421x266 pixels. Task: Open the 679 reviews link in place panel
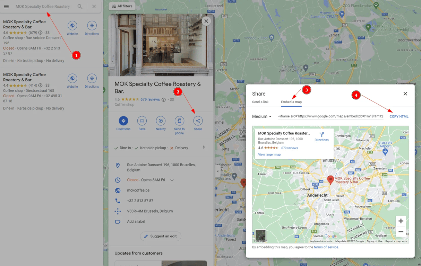pyautogui.click(x=150, y=99)
